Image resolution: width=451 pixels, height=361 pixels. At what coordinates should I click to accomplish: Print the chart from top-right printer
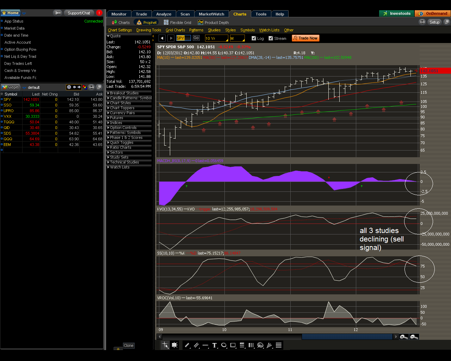click(x=422, y=22)
